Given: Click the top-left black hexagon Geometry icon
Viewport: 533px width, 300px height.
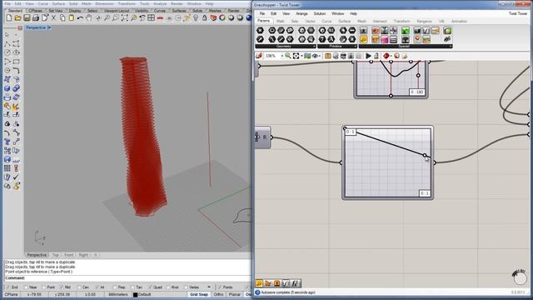Looking at the screenshot, I should pyautogui.click(x=260, y=31).
